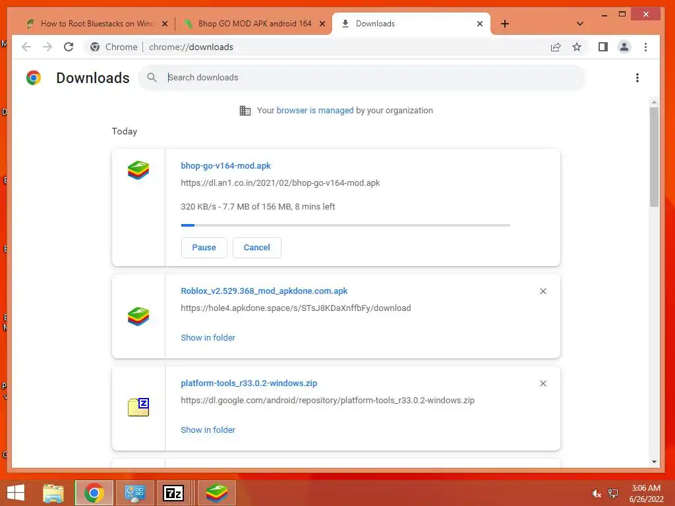675x506 pixels.
Task: Open the Roblox_v2.529.368_mod_apkdone.com.apk link
Action: point(264,291)
